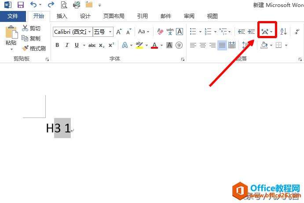Click the increase indent icon
304x203 pixels.
point(251,31)
